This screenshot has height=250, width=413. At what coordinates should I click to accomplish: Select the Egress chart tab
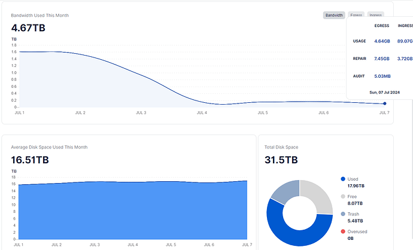click(356, 15)
